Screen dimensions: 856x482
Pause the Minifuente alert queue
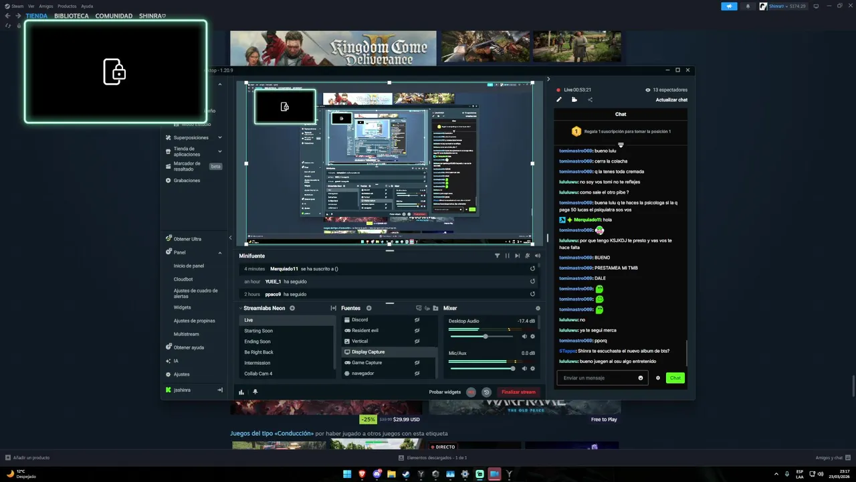(x=507, y=256)
